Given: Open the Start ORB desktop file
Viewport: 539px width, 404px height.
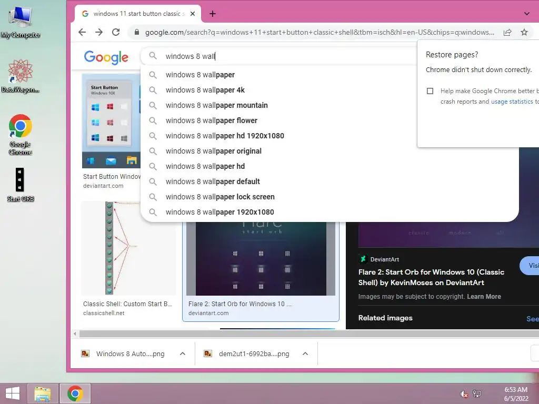Looking at the screenshot, I should click(x=21, y=185).
